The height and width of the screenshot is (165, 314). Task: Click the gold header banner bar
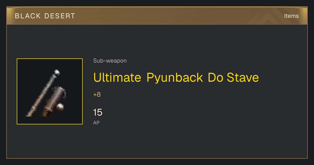click(x=157, y=16)
